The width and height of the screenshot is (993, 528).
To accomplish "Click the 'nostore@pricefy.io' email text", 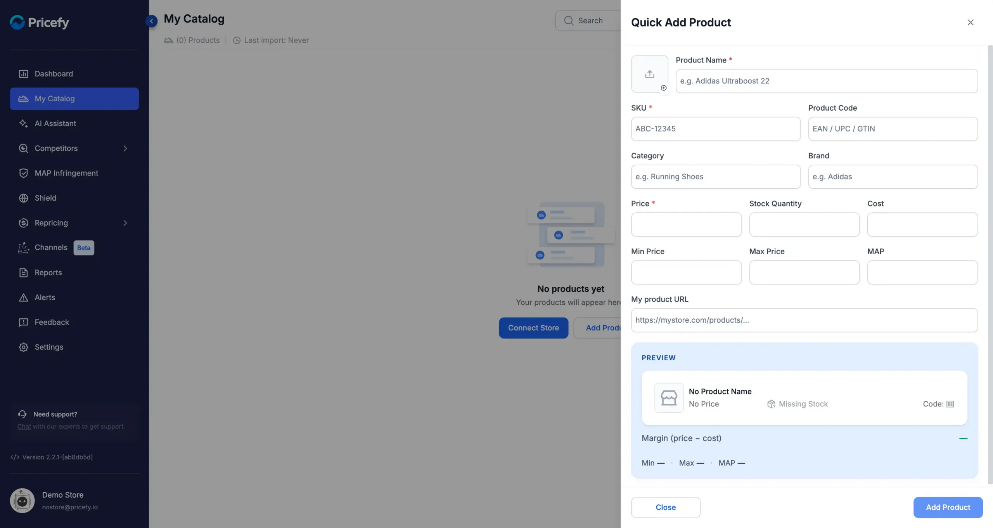I will (x=70, y=507).
